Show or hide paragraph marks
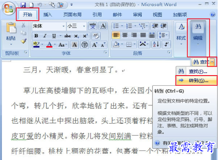Screen dimensions: 218x160 point(166,44)
